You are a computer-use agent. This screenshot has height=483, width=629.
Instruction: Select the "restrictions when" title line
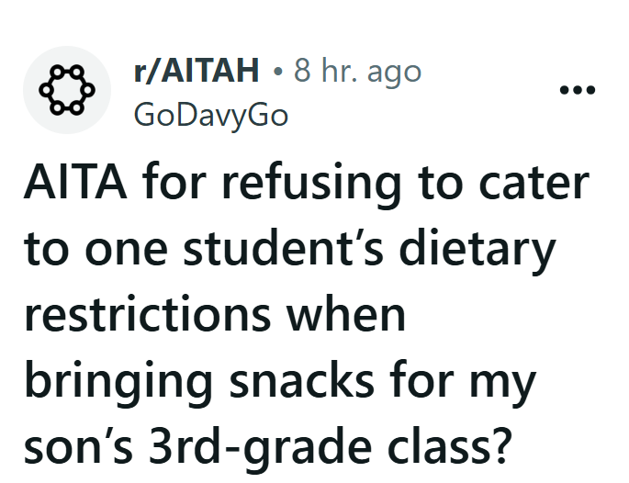(214, 314)
